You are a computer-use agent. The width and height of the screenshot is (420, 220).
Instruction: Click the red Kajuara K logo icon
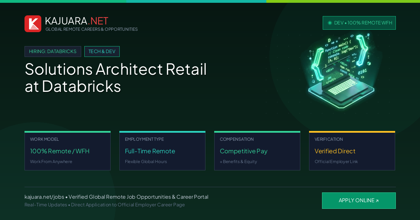33,24
